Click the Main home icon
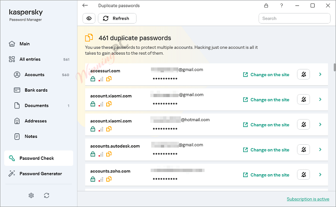This screenshot has height=207, width=336. (x=12, y=44)
